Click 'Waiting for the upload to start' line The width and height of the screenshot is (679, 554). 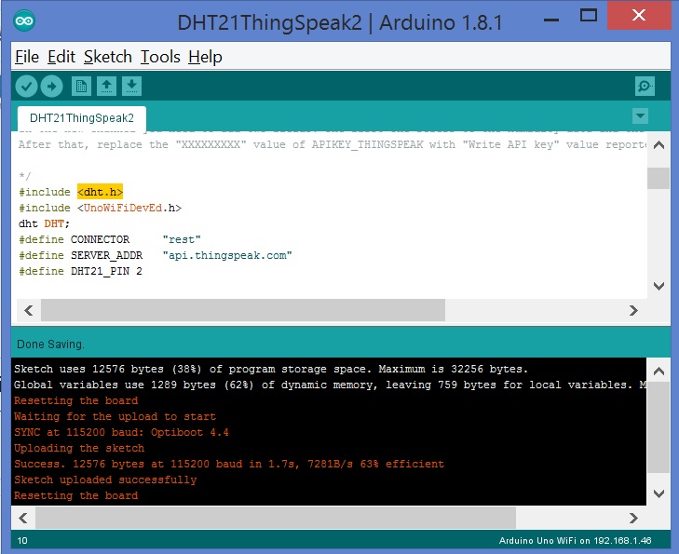(x=115, y=416)
